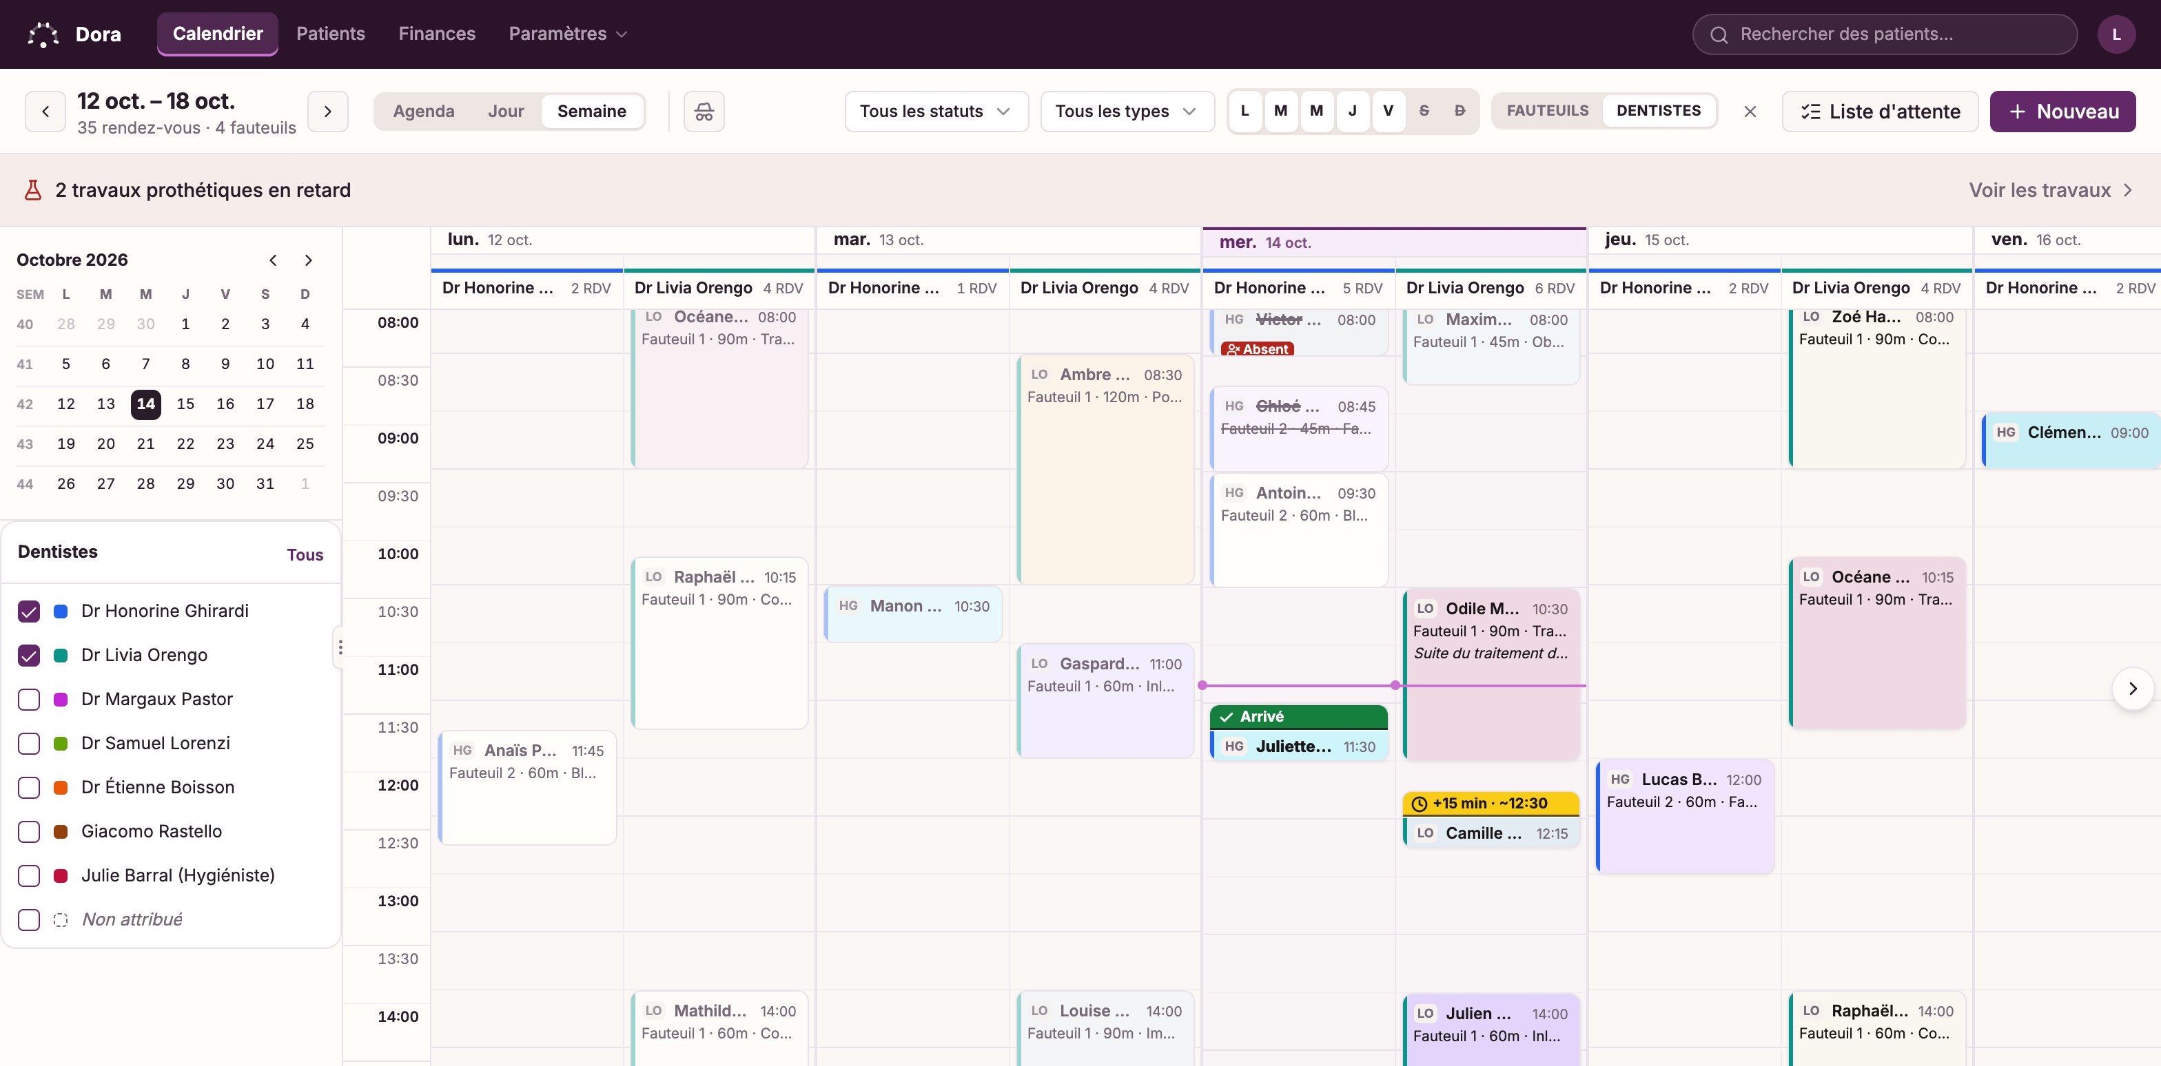Click the sidebar resize handle dots
Viewport: 2161px width, 1066px height.
pos(340,647)
